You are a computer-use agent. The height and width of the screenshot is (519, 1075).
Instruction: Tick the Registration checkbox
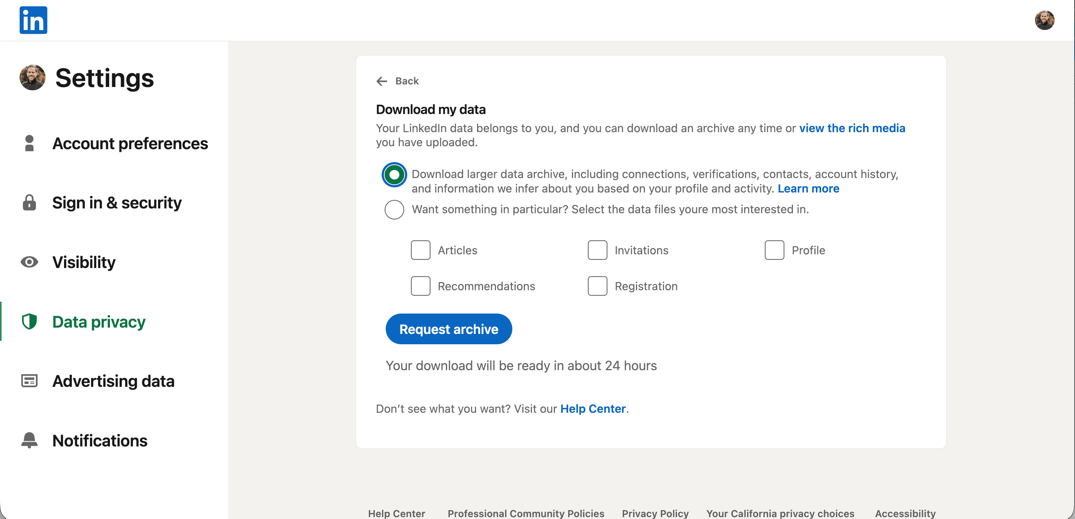[x=597, y=286]
